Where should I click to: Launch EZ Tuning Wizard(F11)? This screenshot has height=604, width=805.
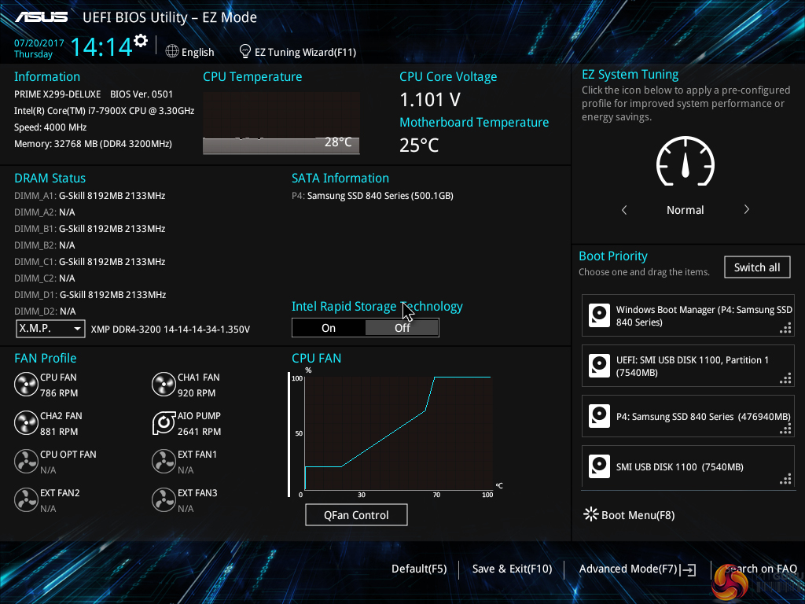[x=305, y=52]
